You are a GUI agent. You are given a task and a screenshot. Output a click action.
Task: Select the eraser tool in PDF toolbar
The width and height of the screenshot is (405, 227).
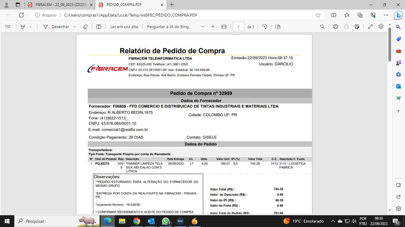click(x=85, y=27)
